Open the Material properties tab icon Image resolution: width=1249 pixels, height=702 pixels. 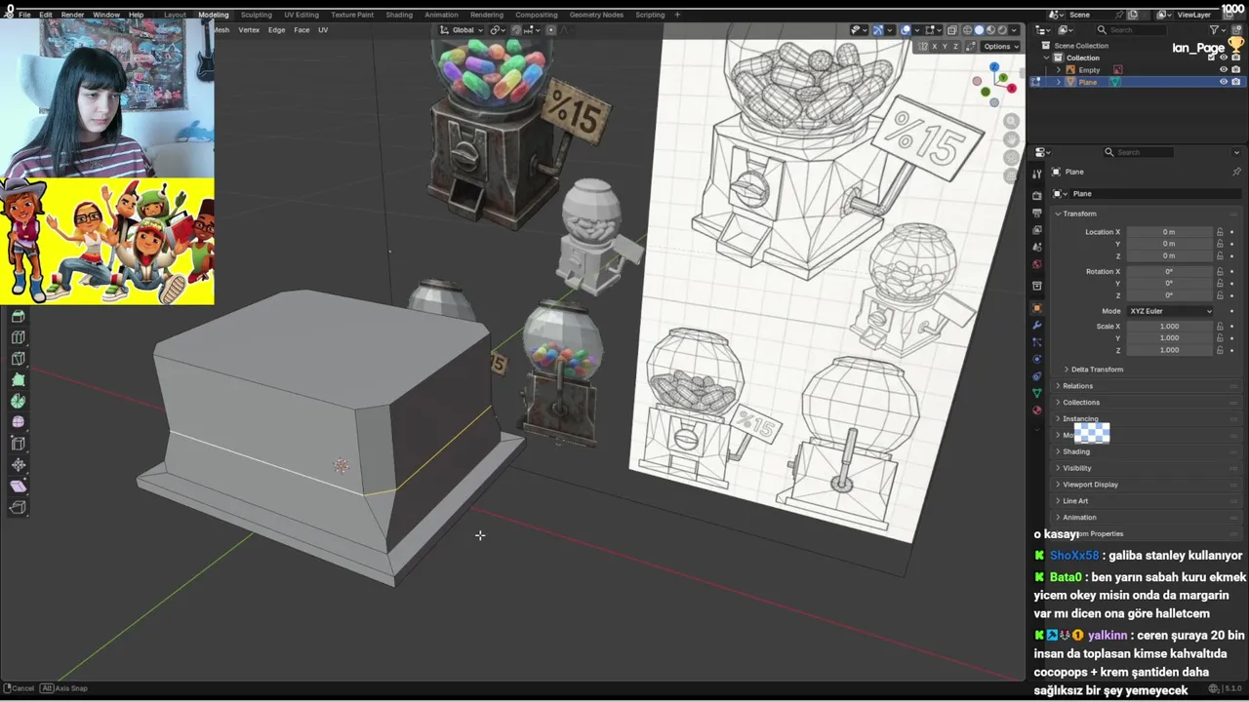click(1036, 410)
